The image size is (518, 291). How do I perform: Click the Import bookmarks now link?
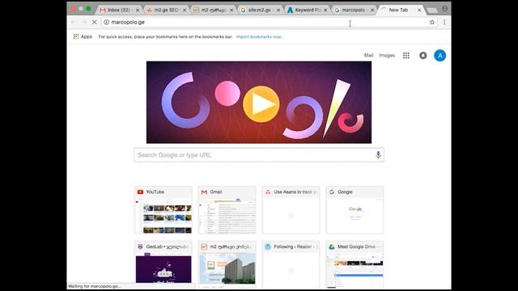point(260,36)
